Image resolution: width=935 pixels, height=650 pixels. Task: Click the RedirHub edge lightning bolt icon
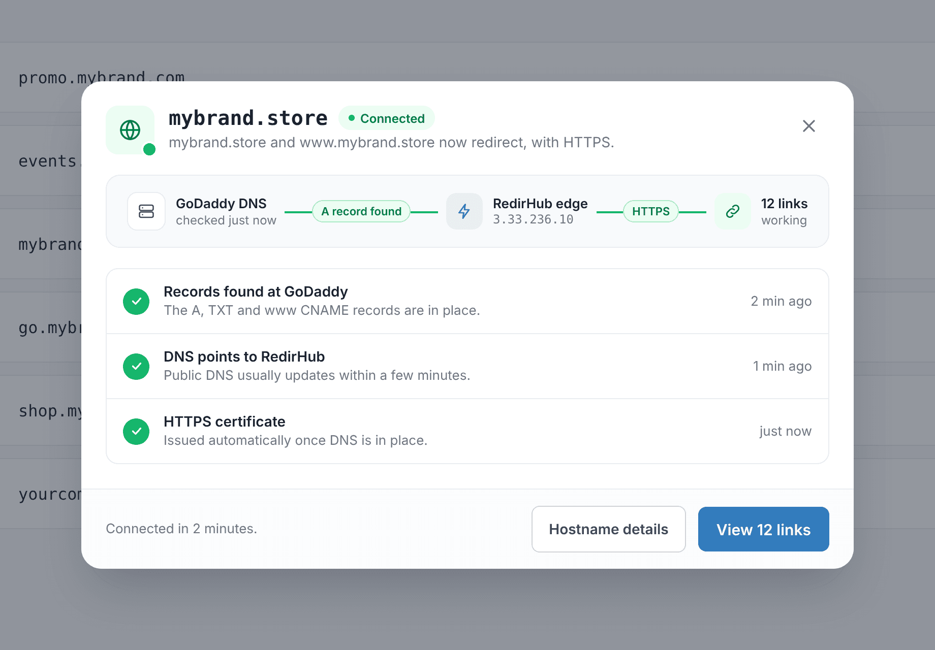coord(464,211)
